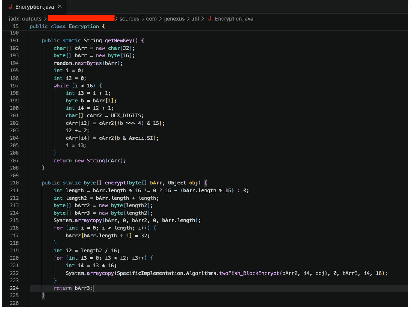This screenshot has width=411, height=309.
Task: Click 'return bArr3;' on line 224
Action: [73, 288]
